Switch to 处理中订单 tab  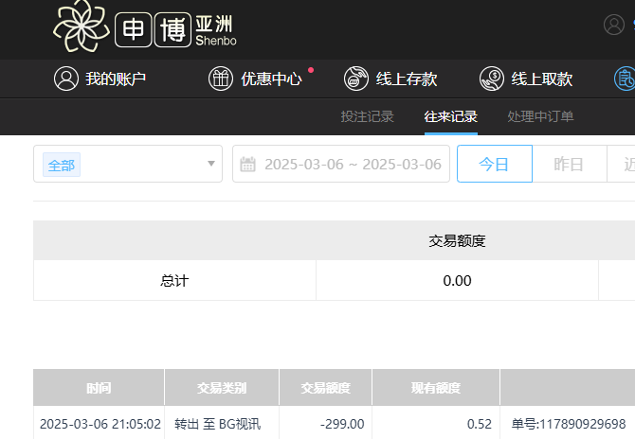tap(540, 116)
